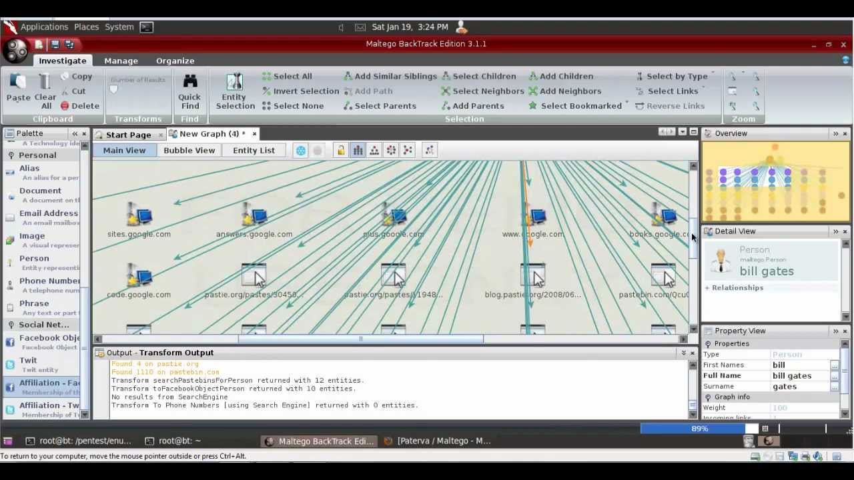Collapse the Output panel with its chevron
The width and height of the screenshot is (854, 480).
tap(683, 353)
